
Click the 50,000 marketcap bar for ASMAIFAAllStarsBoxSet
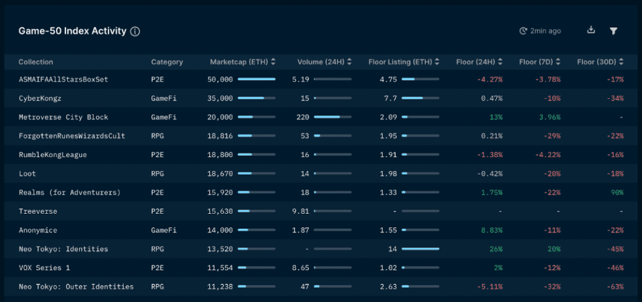click(257, 80)
